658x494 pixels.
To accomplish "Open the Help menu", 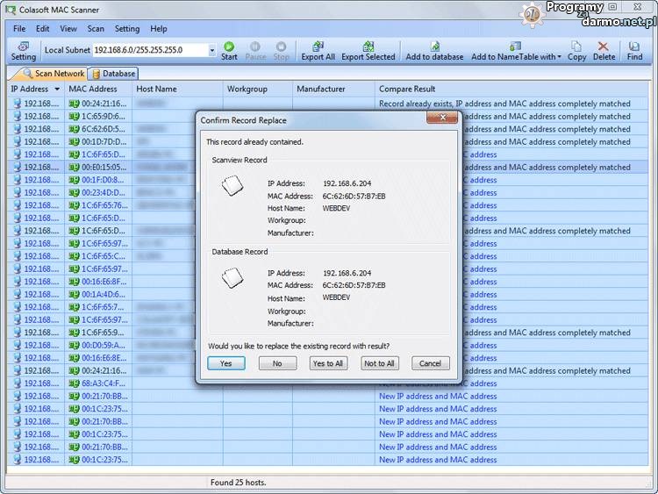I will [158, 29].
